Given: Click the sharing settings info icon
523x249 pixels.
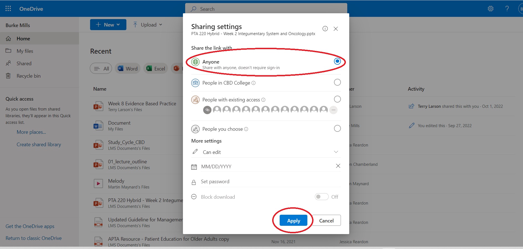Looking at the screenshot, I should tap(325, 28).
